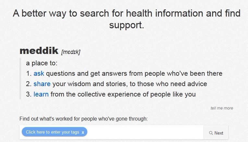Click the phonetic spelling [mɛdɪk]
Image resolution: width=248 pixels, height=142 pixels.
pos(71,52)
